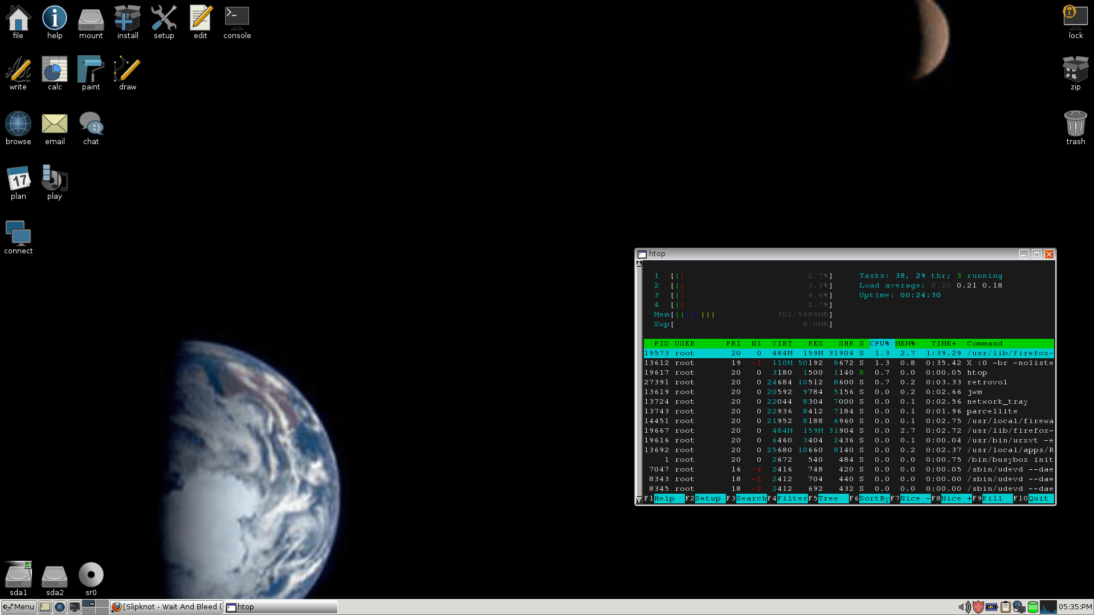Select process row 13743 parcellite
1094x615 pixels.
coord(849,411)
